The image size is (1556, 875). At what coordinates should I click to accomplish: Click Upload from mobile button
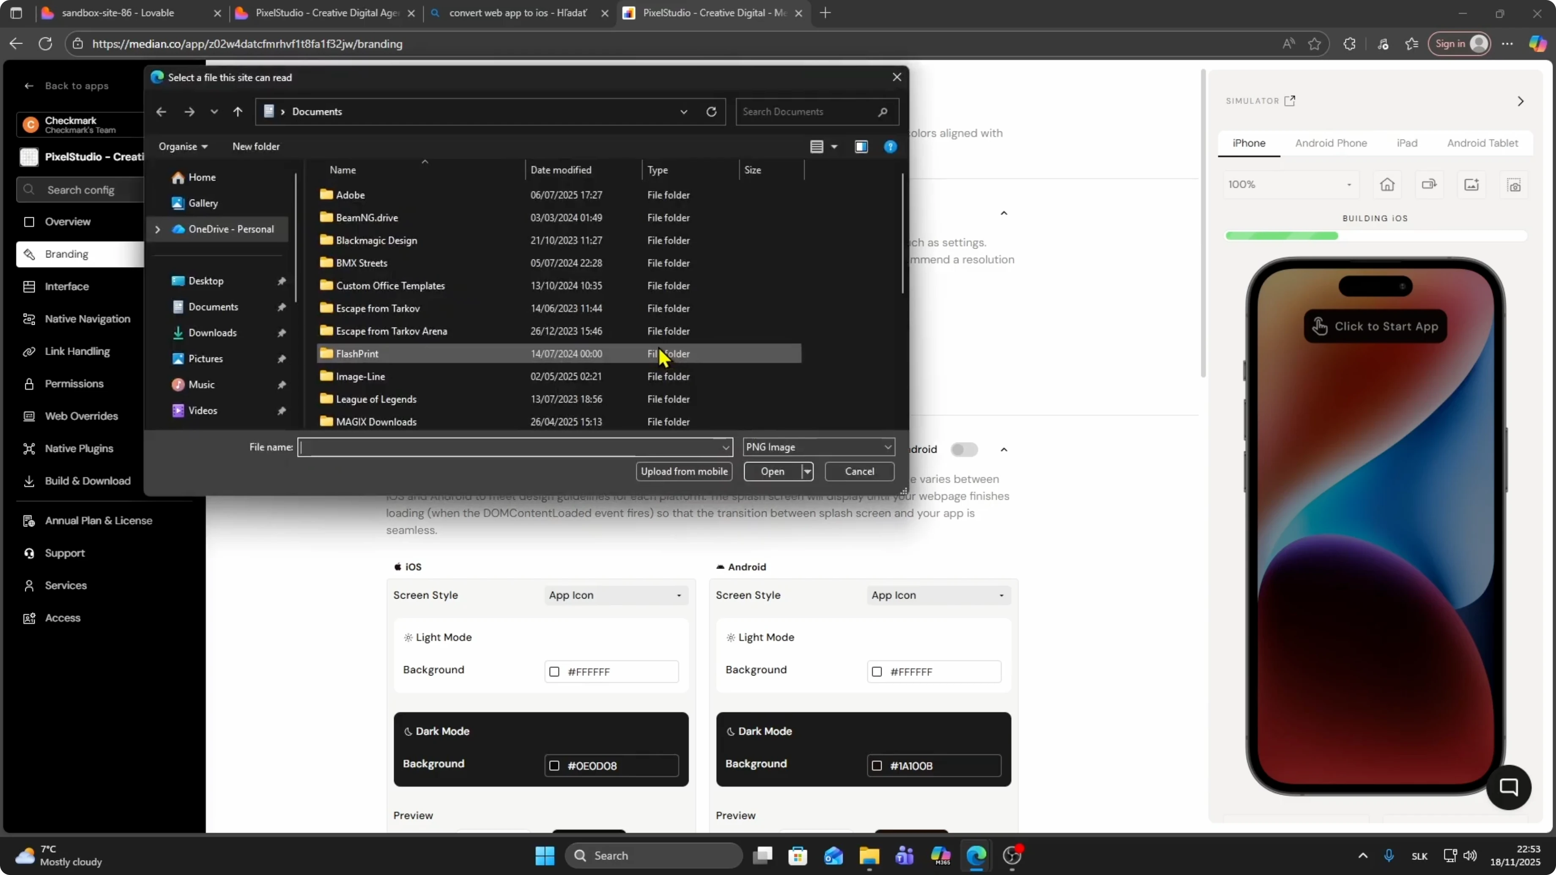click(684, 472)
